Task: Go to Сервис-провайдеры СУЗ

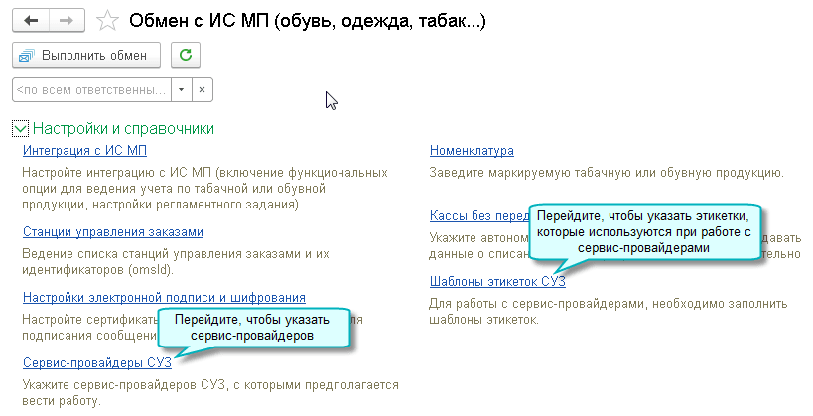Action: (96, 362)
